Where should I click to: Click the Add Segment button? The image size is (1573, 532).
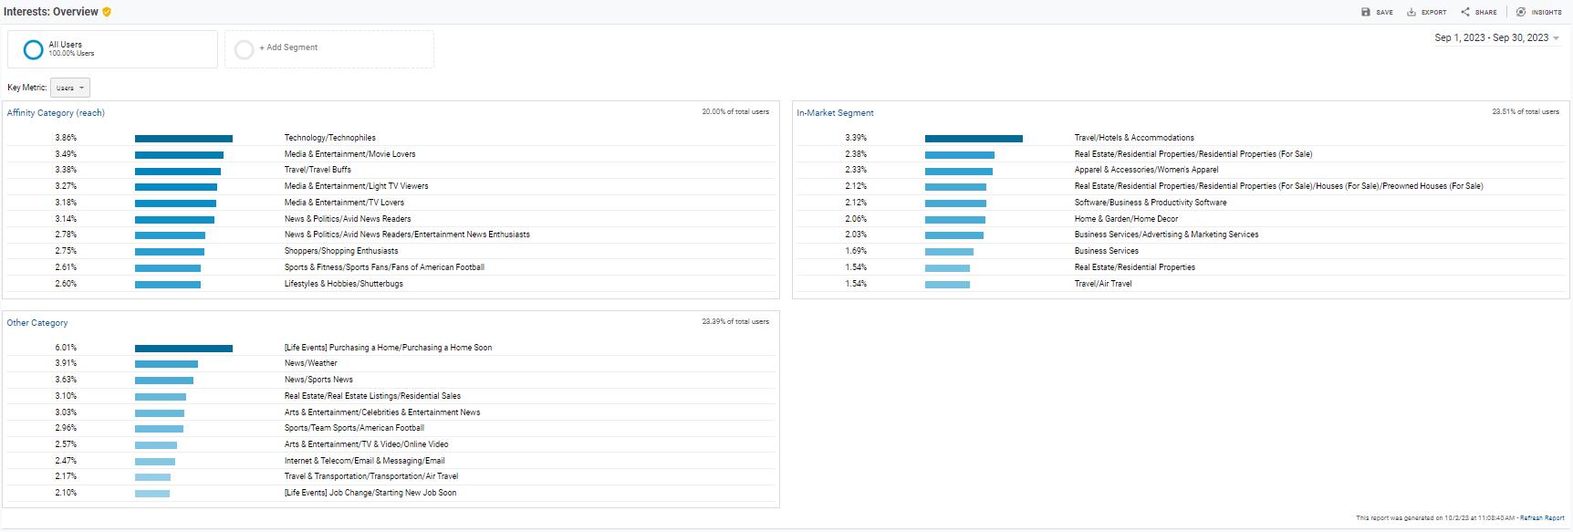pos(288,47)
